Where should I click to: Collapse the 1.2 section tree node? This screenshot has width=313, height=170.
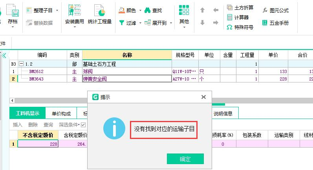coord(21,64)
